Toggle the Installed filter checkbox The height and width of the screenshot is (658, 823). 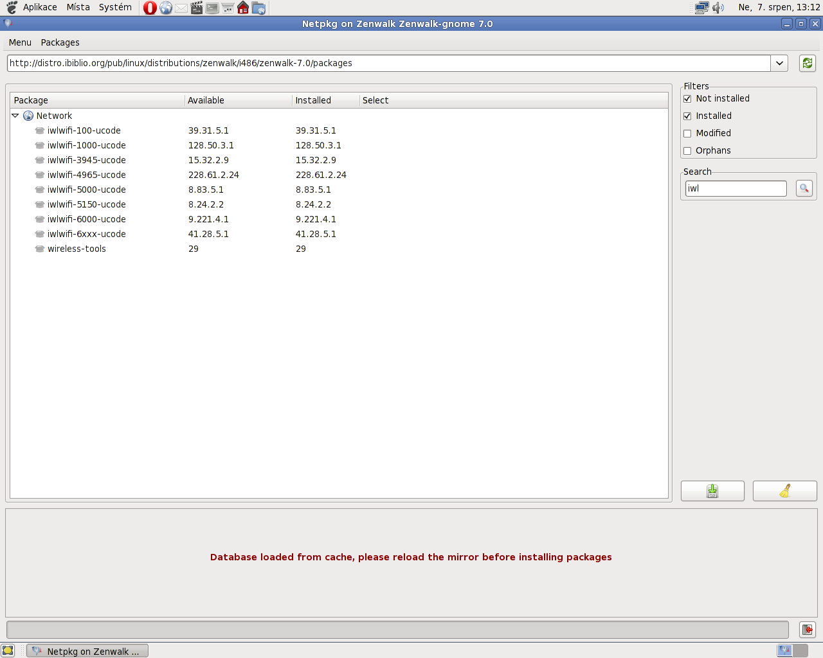coord(687,116)
